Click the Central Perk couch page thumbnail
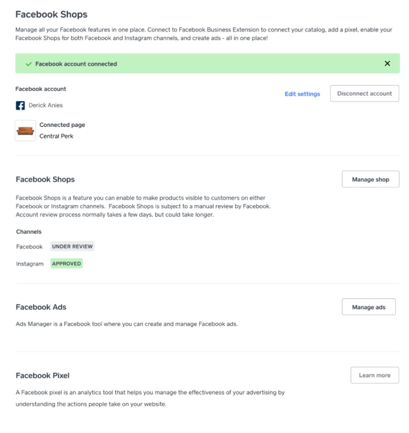 point(26,130)
